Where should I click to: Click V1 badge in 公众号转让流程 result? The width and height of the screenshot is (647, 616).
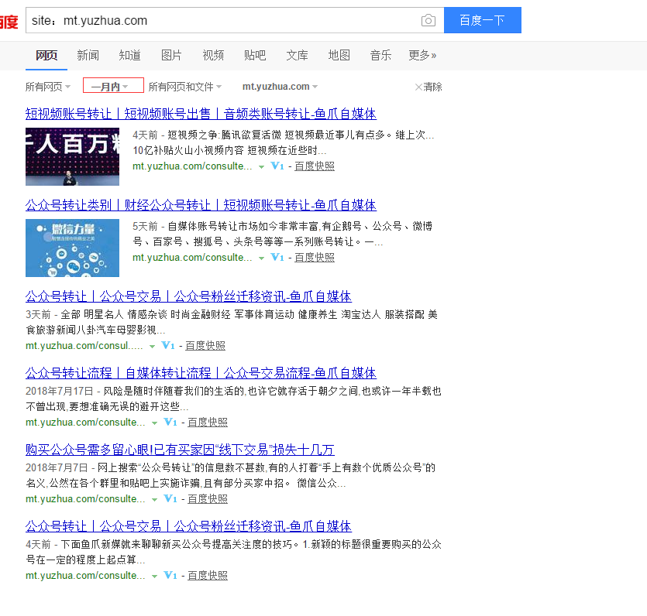(x=170, y=422)
